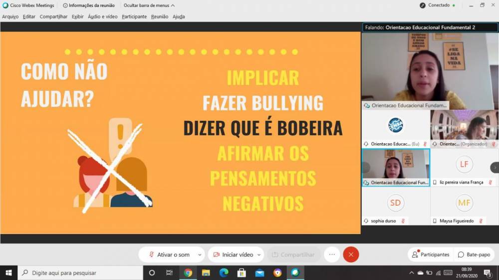
Task: Open Google Chrome from the taskbar
Action: coord(188,273)
